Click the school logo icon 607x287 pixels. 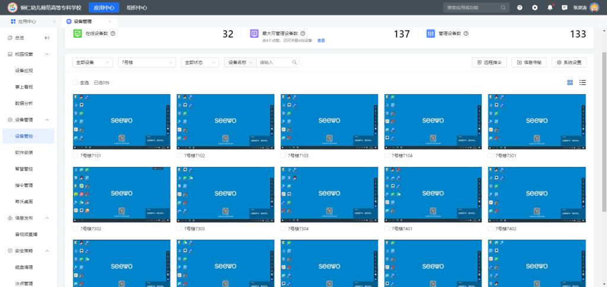pyautogui.click(x=12, y=7)
